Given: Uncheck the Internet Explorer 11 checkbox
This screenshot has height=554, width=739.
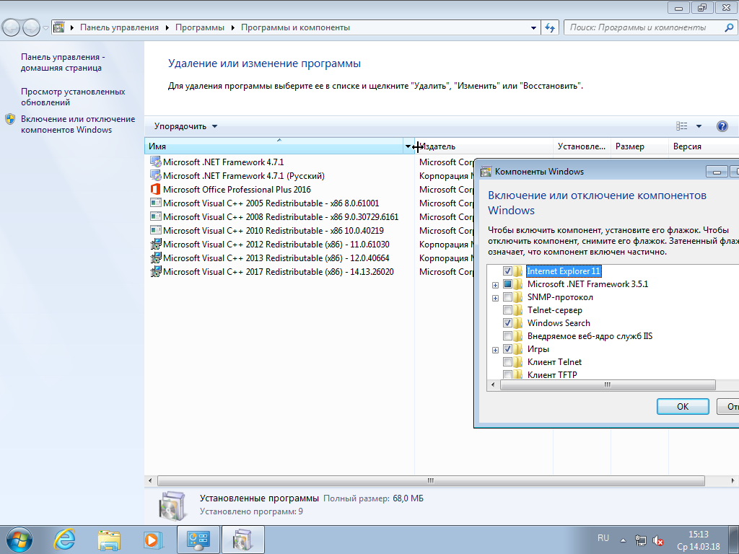Looking at the screenshot, I should [x=507, y=271].
